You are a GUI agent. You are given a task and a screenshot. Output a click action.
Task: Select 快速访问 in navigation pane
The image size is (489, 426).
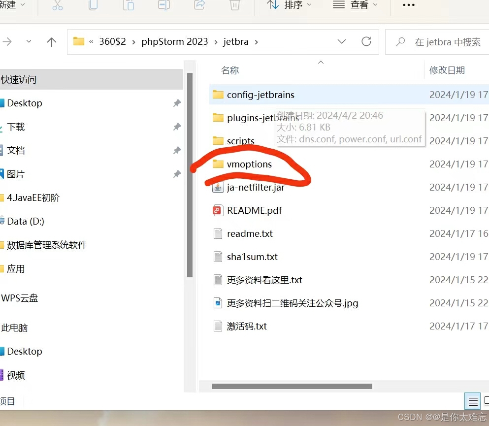click(92, 79)
